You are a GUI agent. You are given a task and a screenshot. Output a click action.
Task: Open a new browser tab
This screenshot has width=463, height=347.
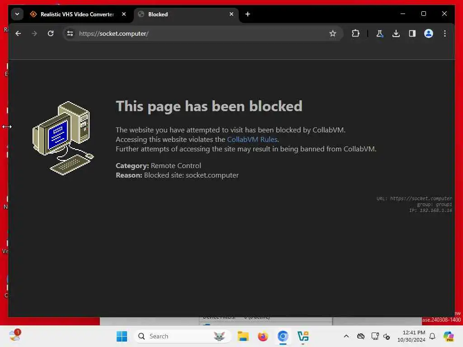click(x=248, y=14)
